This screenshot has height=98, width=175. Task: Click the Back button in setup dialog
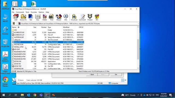[x=92, y=75]
